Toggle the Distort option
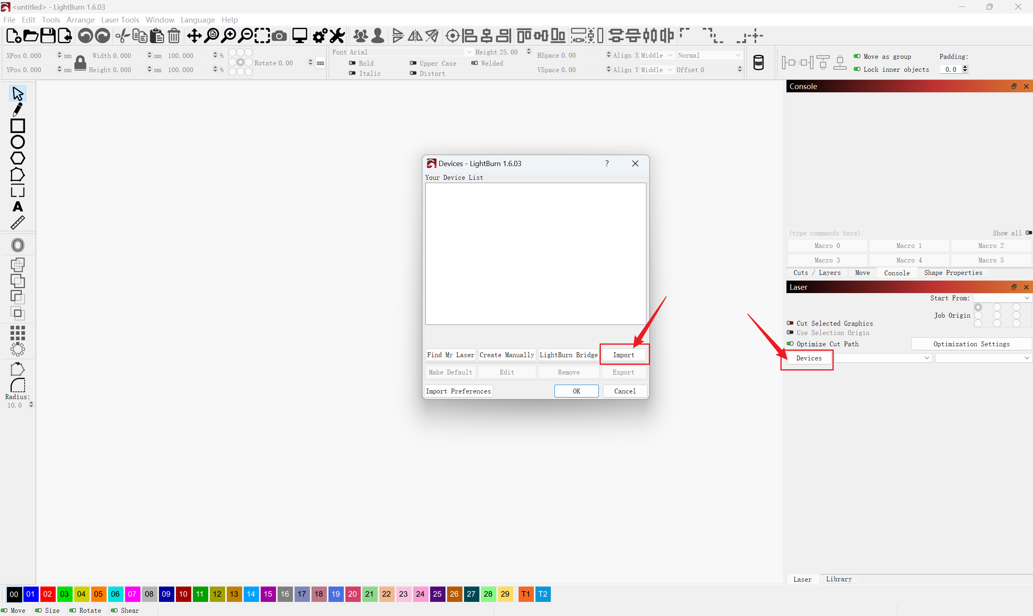Screen dimensions: 1033x616 413,73
